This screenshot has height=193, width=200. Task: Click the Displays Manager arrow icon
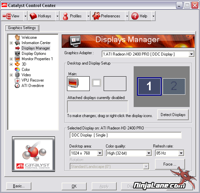17,48
